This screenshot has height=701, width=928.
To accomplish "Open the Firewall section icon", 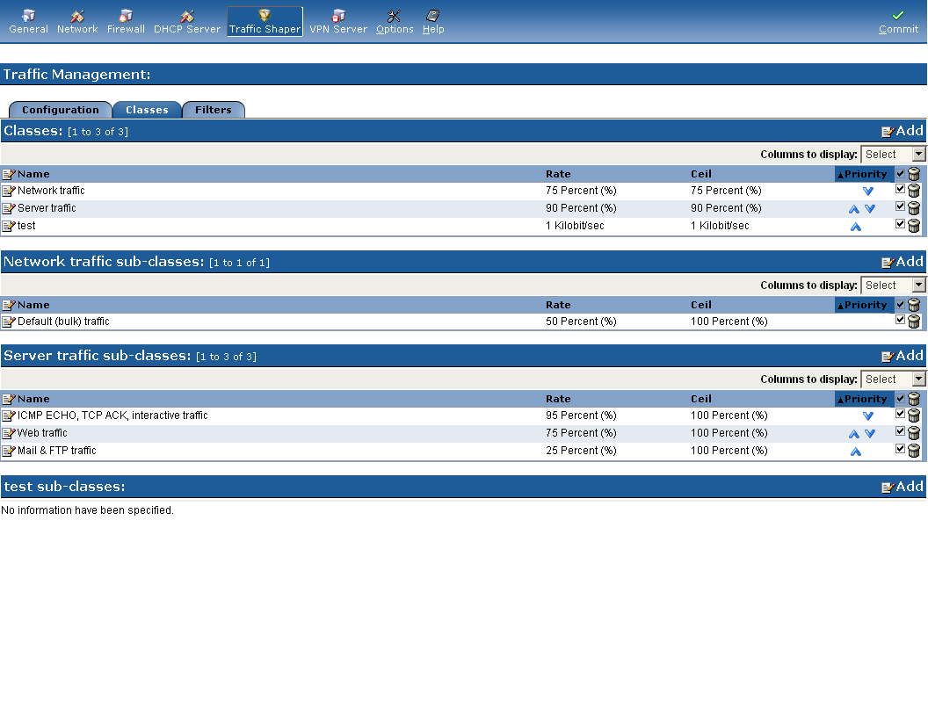I will coord(126,16).
